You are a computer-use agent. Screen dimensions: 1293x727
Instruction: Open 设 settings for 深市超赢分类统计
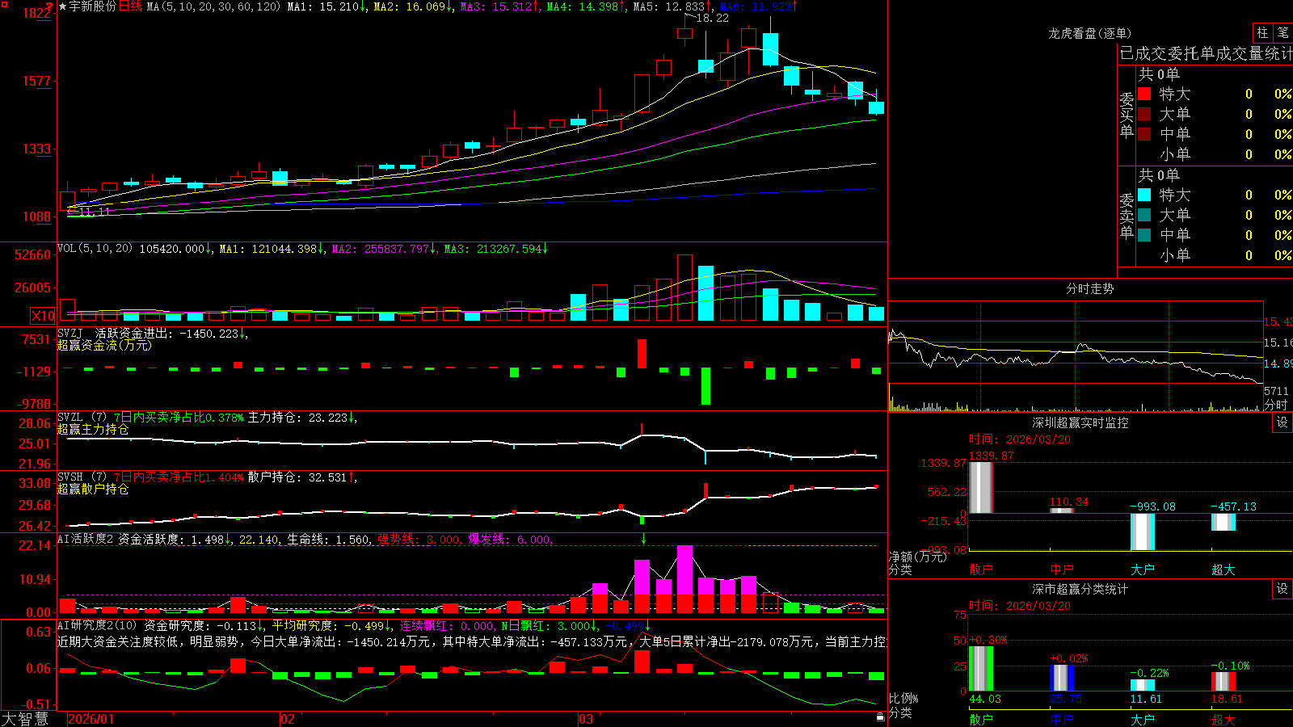click(x=1282, y=589)
